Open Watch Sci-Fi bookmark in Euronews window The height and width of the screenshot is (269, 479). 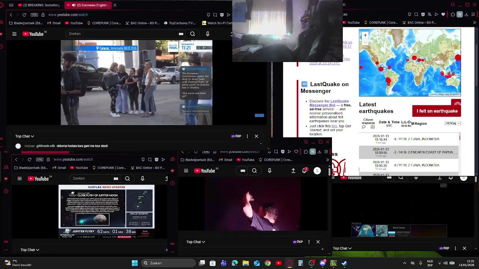[x=217, y=23]
